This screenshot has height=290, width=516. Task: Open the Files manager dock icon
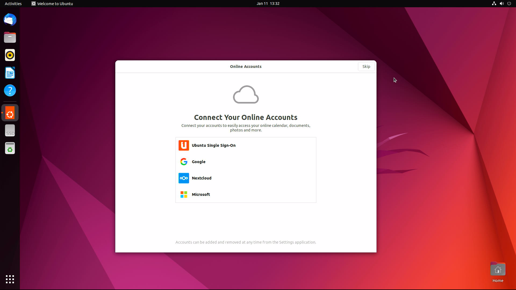pyautogui.click(x=10, y=37)
